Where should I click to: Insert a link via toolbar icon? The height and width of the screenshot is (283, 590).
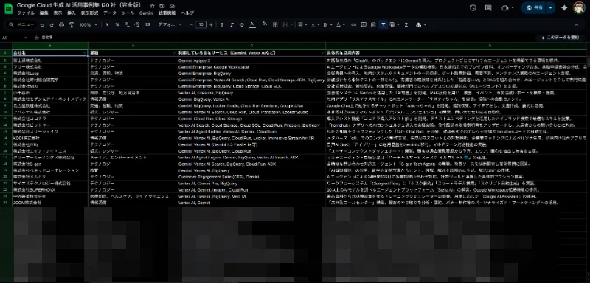(x=354, y=25)
